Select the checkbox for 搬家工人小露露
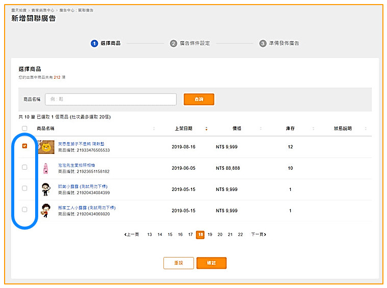Screen dimensions: 387x288 tap(24, 209)
